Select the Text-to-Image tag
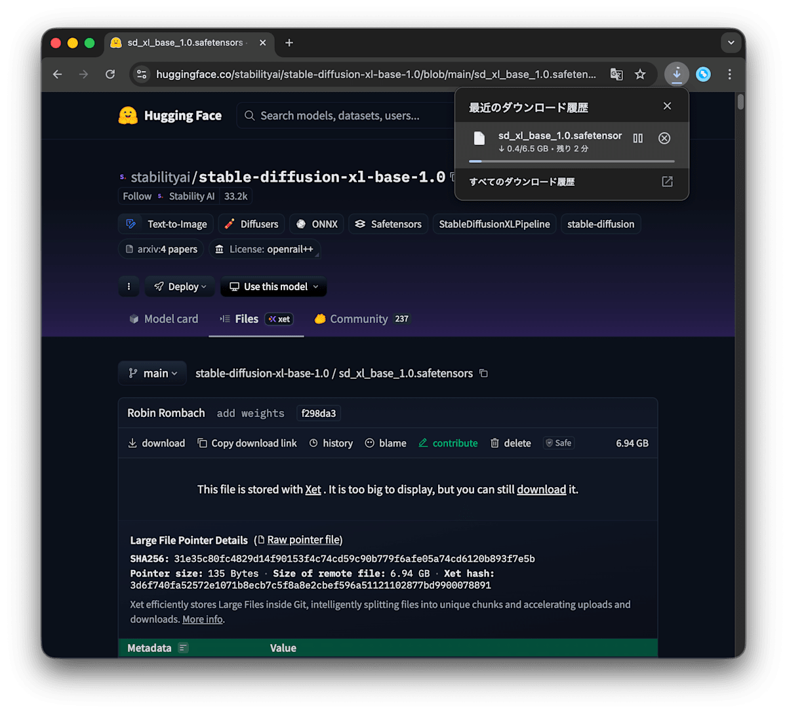 tap(167, 224)
